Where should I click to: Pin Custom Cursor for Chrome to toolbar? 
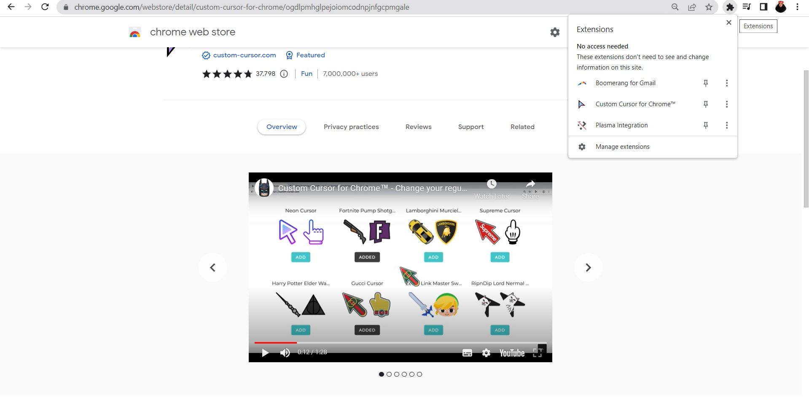(x=705, y=104)
